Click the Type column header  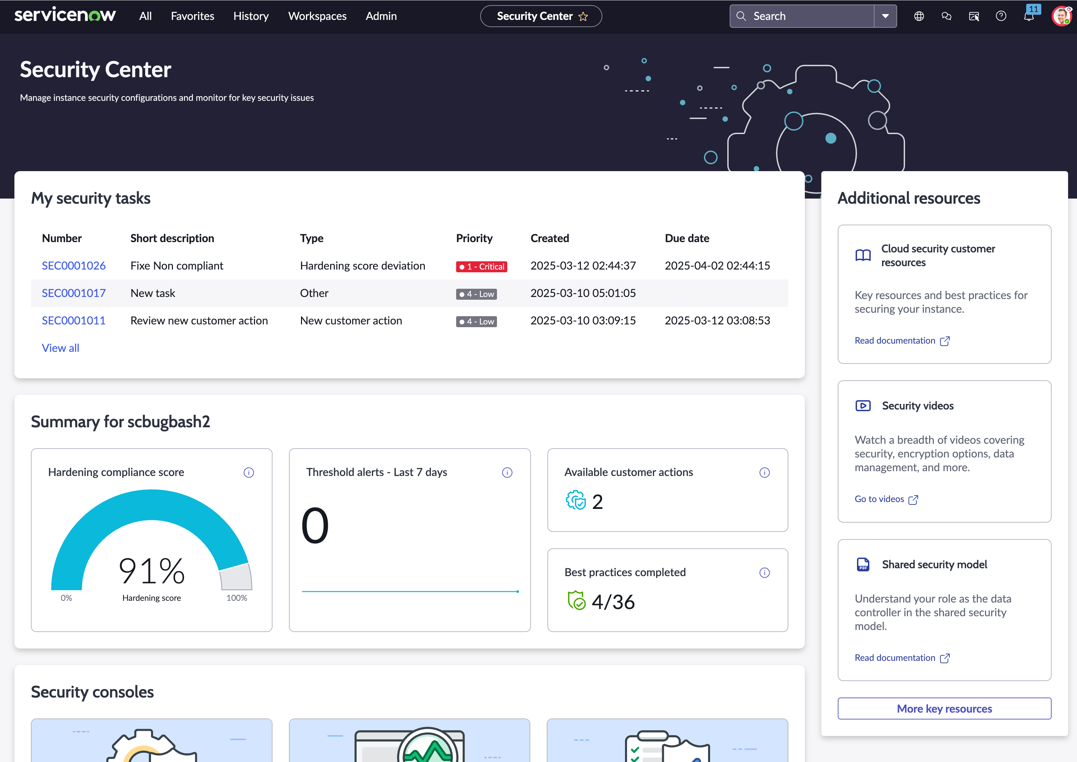(x=312, y=238)
